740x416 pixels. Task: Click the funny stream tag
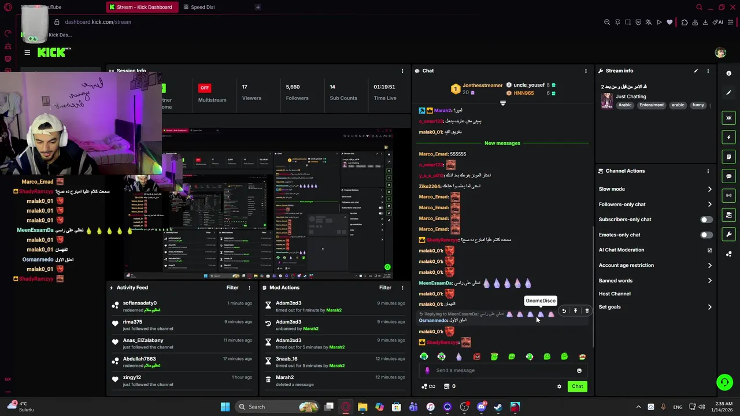pos(698,105)
